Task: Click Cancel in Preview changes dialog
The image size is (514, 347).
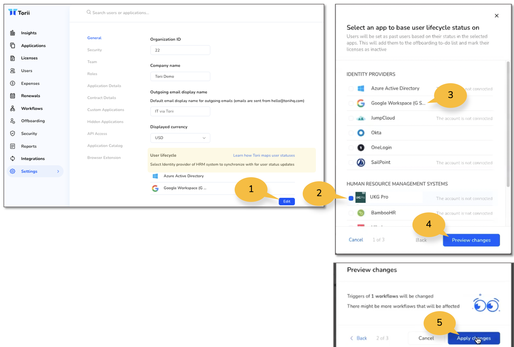Action: coord(426,338)
